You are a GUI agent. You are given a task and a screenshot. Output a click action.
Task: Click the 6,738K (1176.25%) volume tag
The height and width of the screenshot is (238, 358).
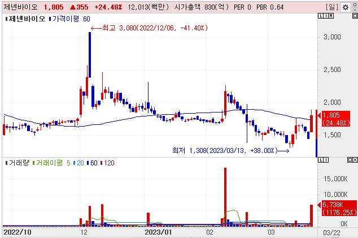point(339,208)
